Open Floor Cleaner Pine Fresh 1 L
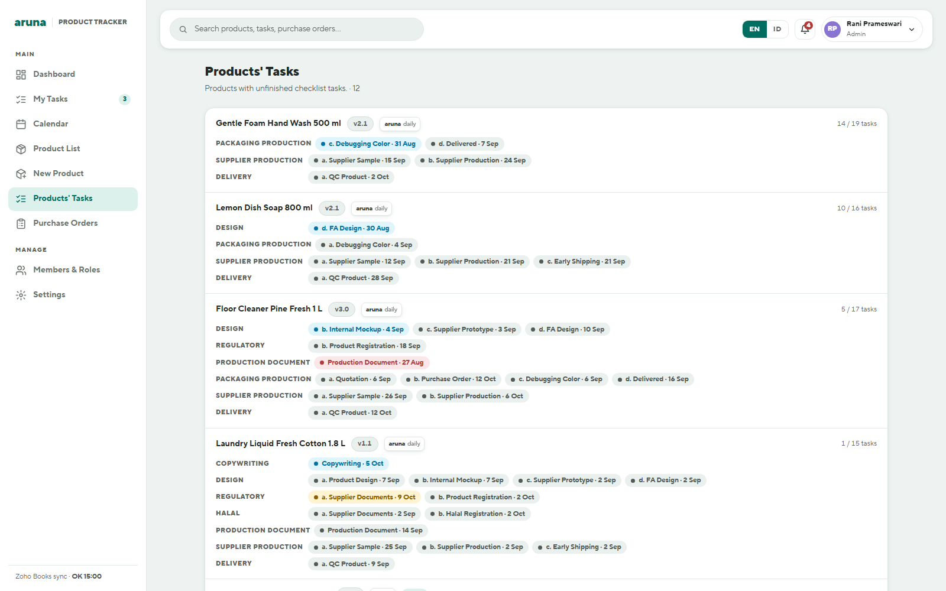This screenshot has width=946, height=591. (x=269, y=309)
